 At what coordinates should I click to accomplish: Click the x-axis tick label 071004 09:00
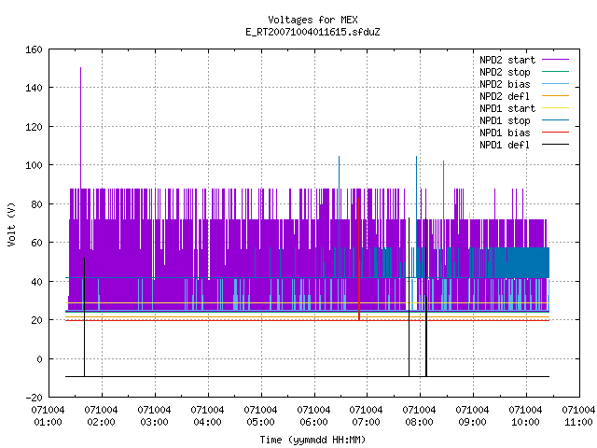(473, 416)
